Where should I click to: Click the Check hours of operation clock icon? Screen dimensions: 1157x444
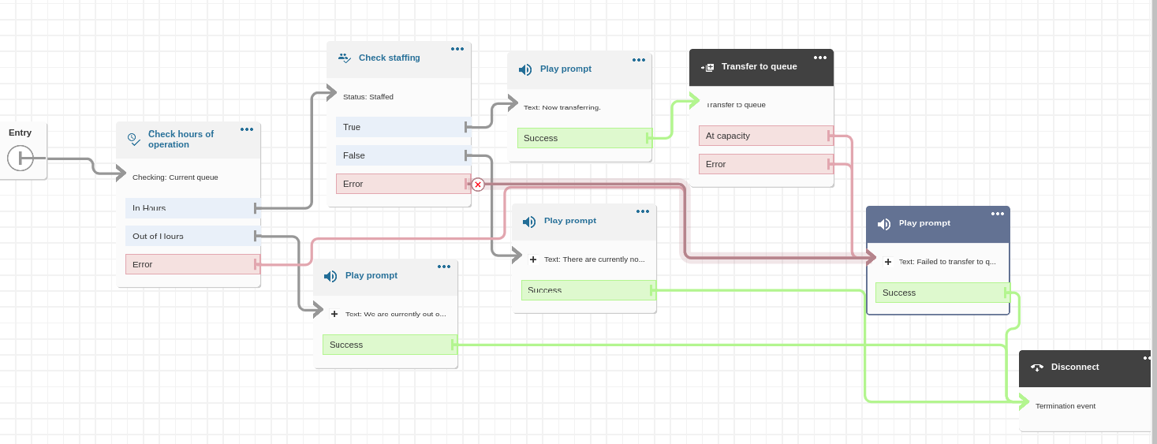coord(134,140)
